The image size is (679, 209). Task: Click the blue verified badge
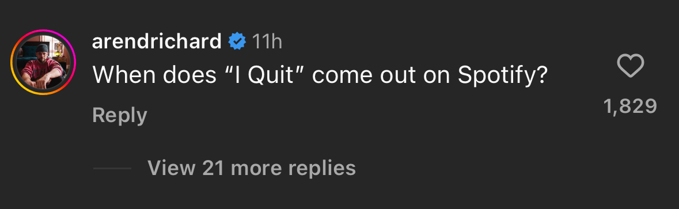[x=237, y=41]
